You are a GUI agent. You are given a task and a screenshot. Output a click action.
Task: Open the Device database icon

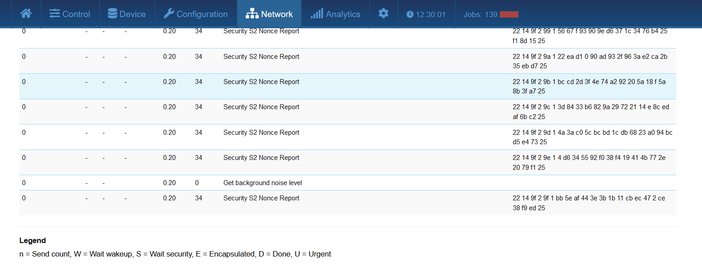(112, 14)
